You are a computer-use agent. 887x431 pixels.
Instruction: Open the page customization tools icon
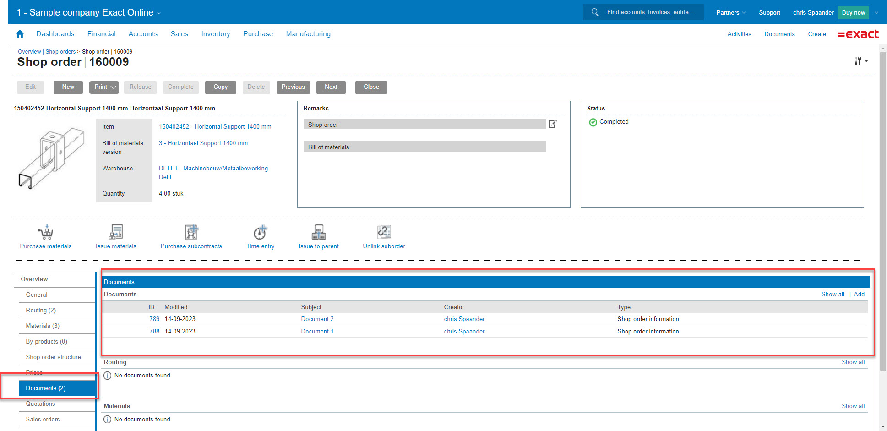(861, 61)
